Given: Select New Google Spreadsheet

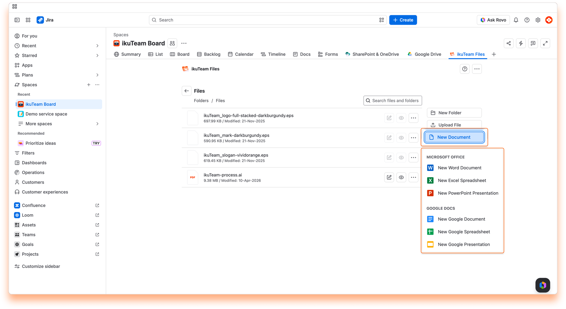Looking at the screenshot, I should tap(462, 232).
